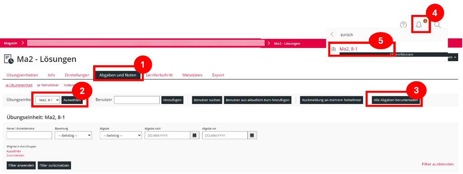Image resolution: width=463 pixels, height=174 pixels.
Task: Open the help question mark icon
Action: click(403, 25)
